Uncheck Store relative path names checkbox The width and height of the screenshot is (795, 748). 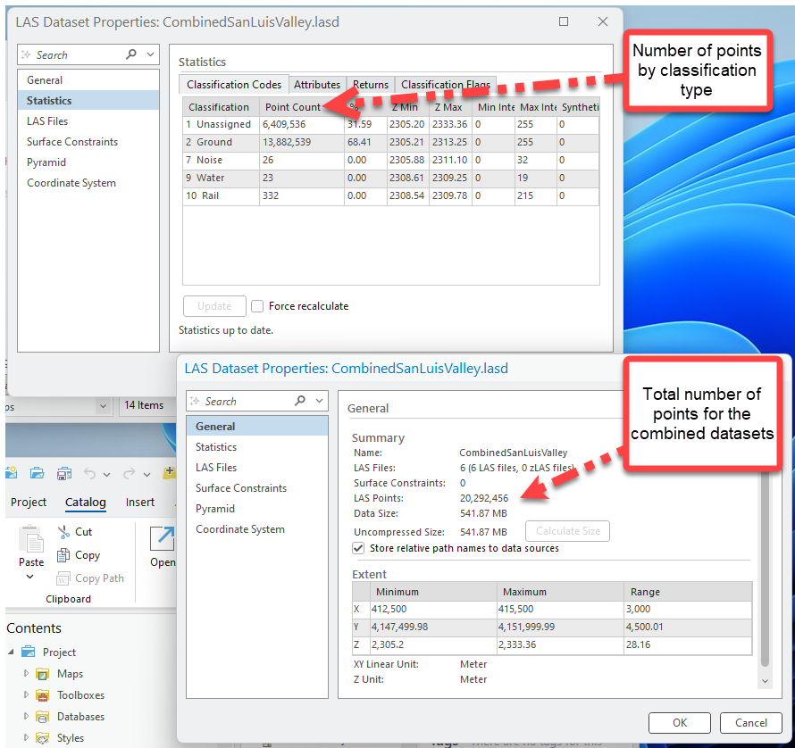point(359,548)
